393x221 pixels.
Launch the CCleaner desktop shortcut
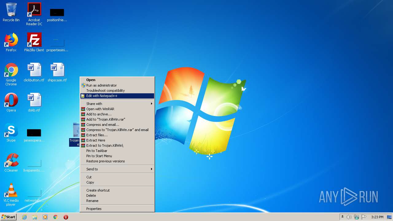point(11,163)
